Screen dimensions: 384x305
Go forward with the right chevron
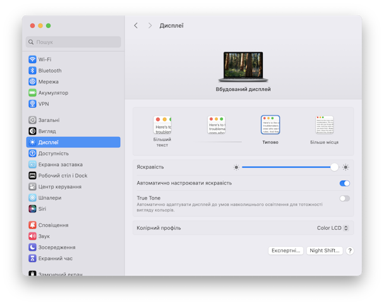(150, 25)
